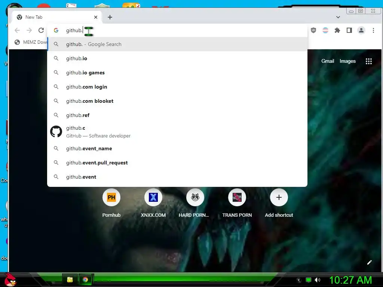383x287 pixels.
Task: Go forward with the right arrow button
Action: [x=29, y=30]
